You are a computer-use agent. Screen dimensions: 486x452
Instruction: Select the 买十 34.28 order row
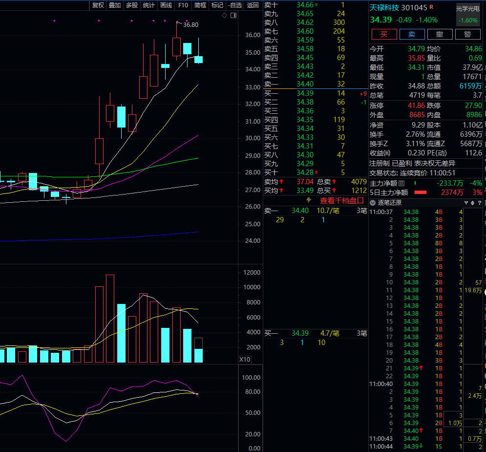316,172
